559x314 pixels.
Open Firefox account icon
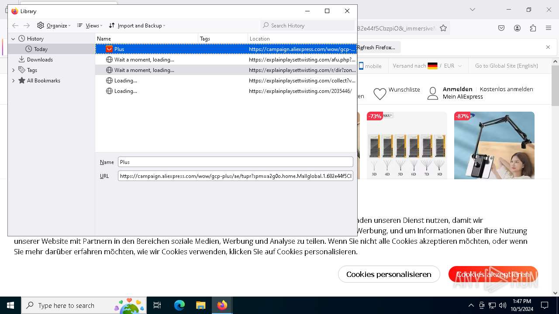(517, 28)
